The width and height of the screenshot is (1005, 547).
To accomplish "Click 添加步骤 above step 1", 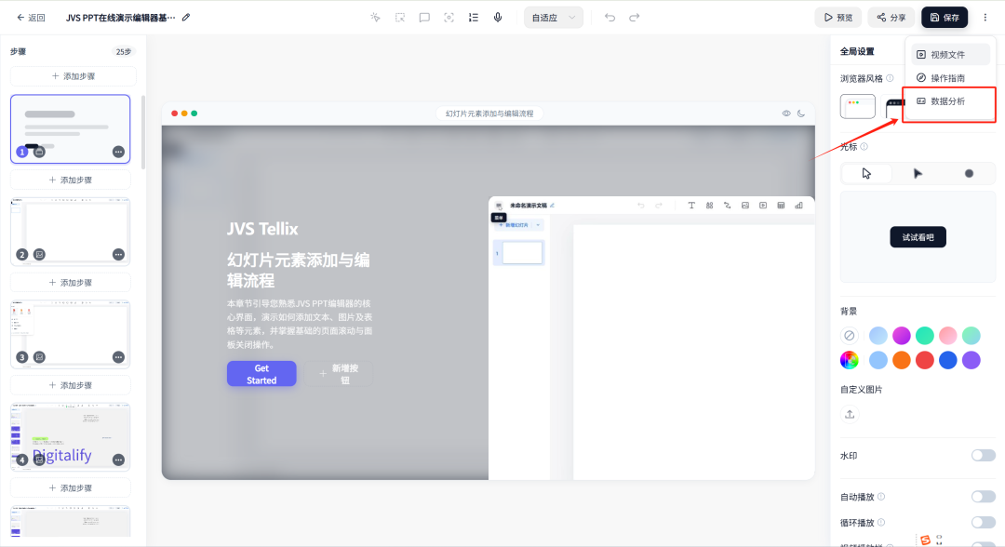I will (74, 76).
